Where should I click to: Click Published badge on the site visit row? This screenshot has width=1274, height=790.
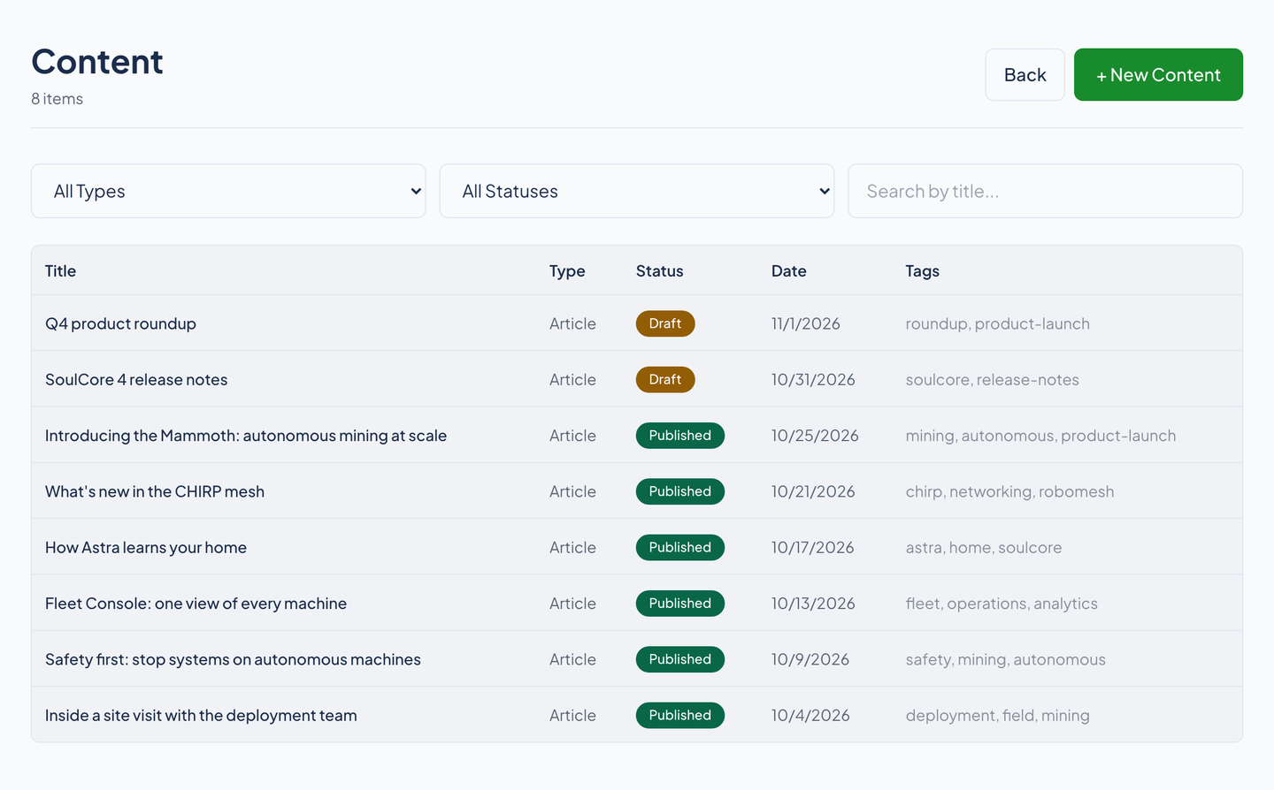pyautogui.click(x=680, y=715)
